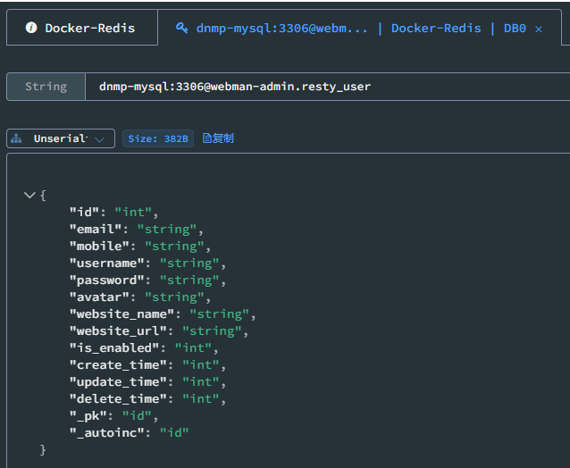The width and height of the screenshot is (570, 468).
Task: Click the hierarchy icon in format selector
Action: pyautogui.click(x=16, y=138)
